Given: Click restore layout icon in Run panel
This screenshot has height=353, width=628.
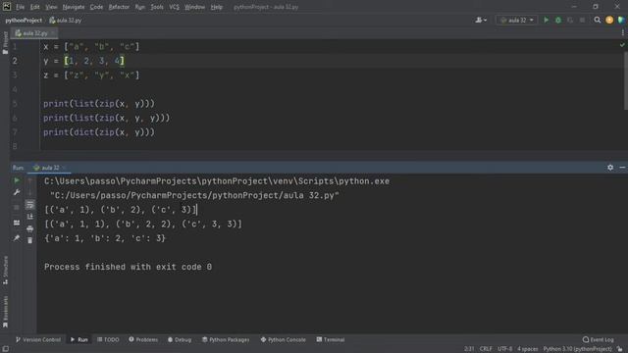Looking at the screenshot, I should 17,223.
